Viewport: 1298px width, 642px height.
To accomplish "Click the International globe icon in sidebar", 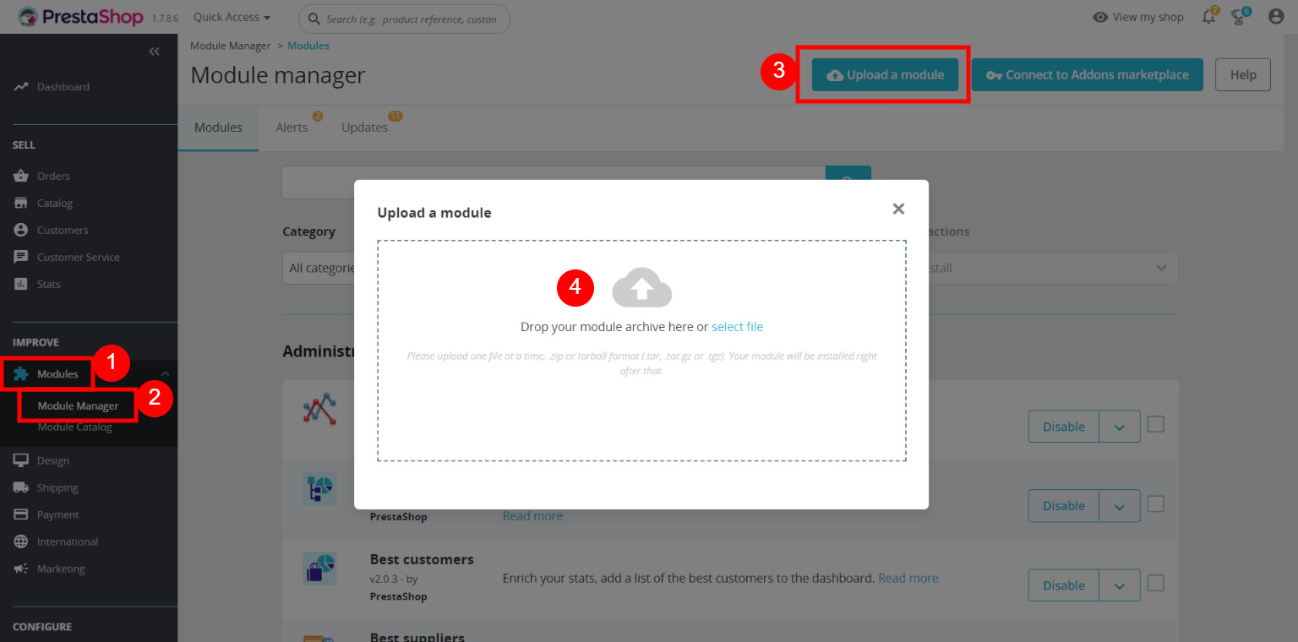I will (21, 541).
